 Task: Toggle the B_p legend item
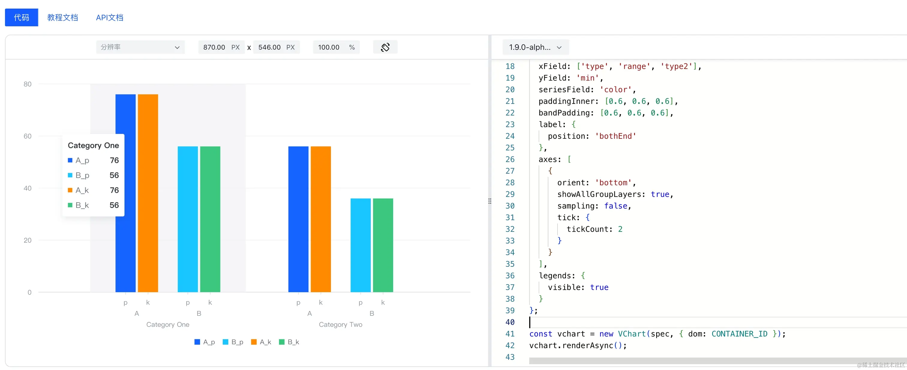click(x=233, y=342)
